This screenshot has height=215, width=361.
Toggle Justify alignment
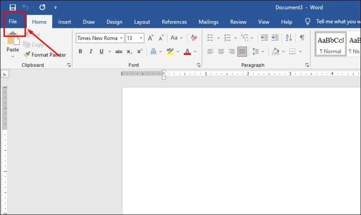point(242,52)
